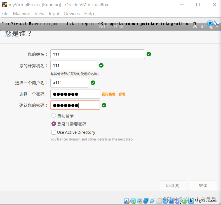
Task: Click the guest volume speaker icon
Action: click(x=203, y=27)
